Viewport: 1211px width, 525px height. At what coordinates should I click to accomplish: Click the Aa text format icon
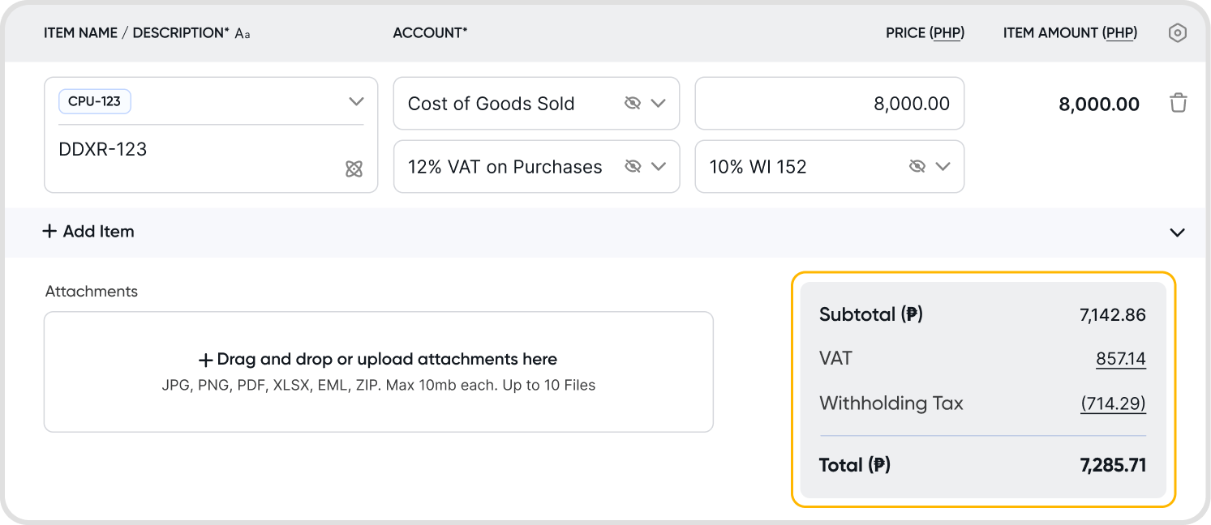pos(242,34)
